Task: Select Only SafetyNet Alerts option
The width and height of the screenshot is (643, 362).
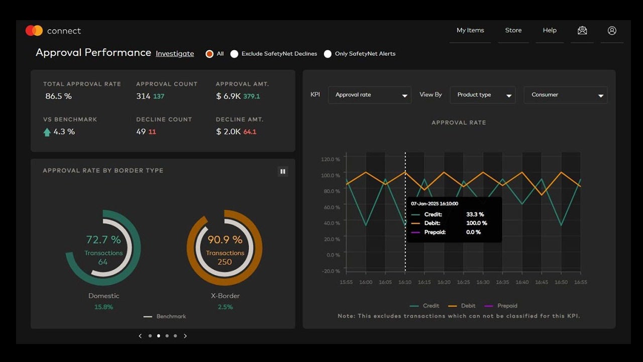Action: click(x=328, y=54)
